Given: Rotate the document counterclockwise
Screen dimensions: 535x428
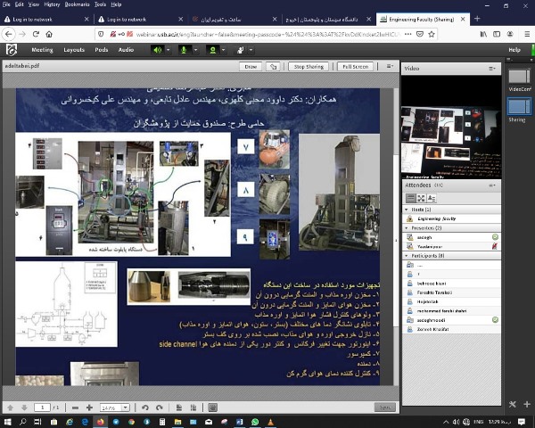Looking at the screenshot, I should [x=145, y=407].
